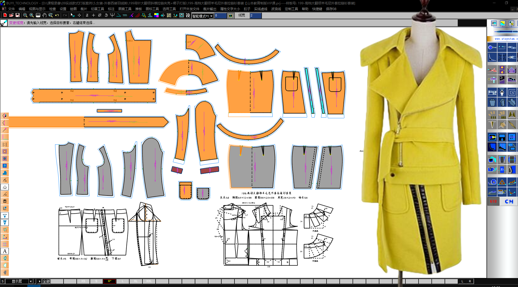Select the hammer tool icon
The width and height of the screenshot is (518, 287).
[x=492, y=80]
